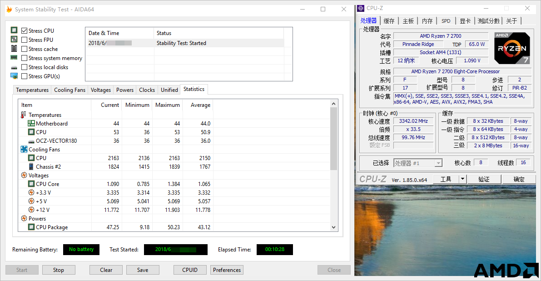Switch to the Powers tab
Screen dimensions: 541x281
(125, 90)
